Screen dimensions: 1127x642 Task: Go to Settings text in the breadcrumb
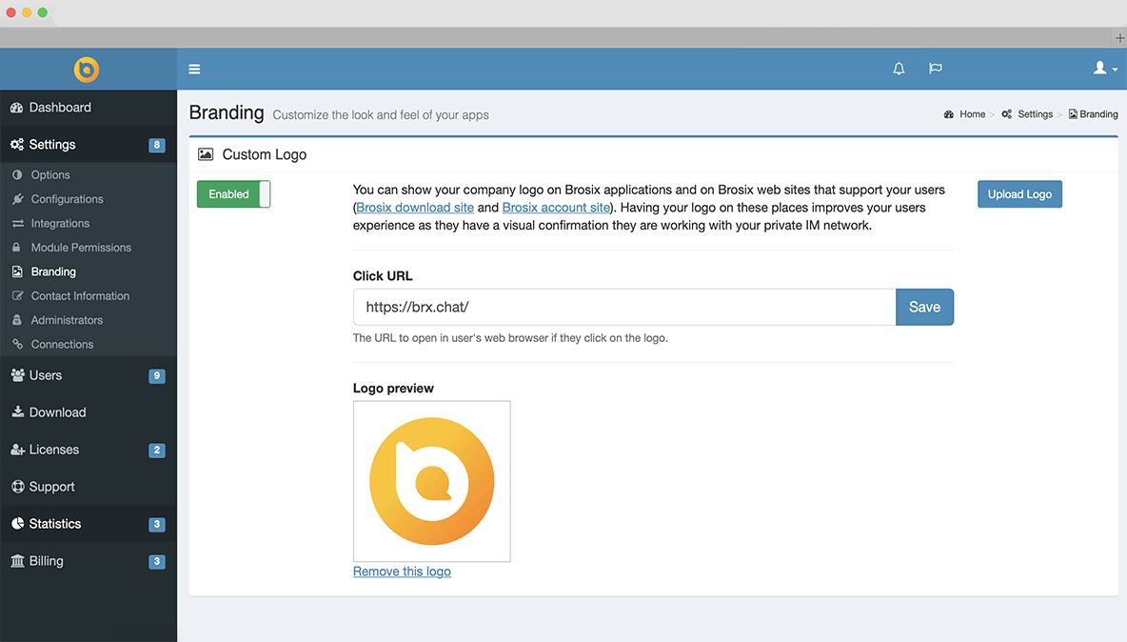(x=1035, y=114)
